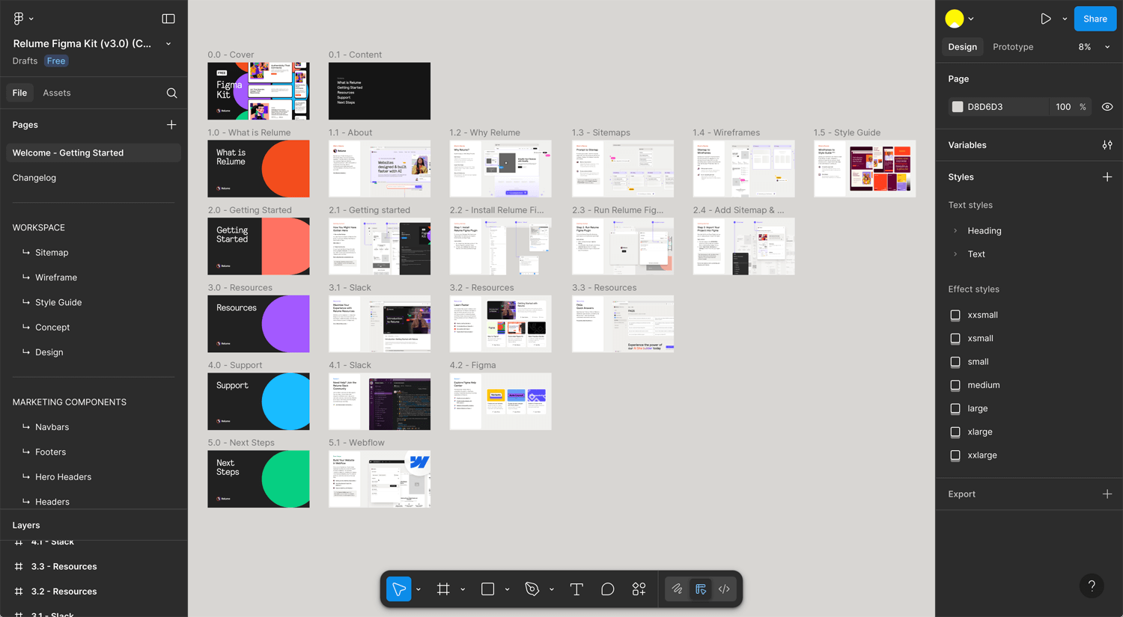Switch to the Design tab
1123x617 pixels.
pos(963,47)
